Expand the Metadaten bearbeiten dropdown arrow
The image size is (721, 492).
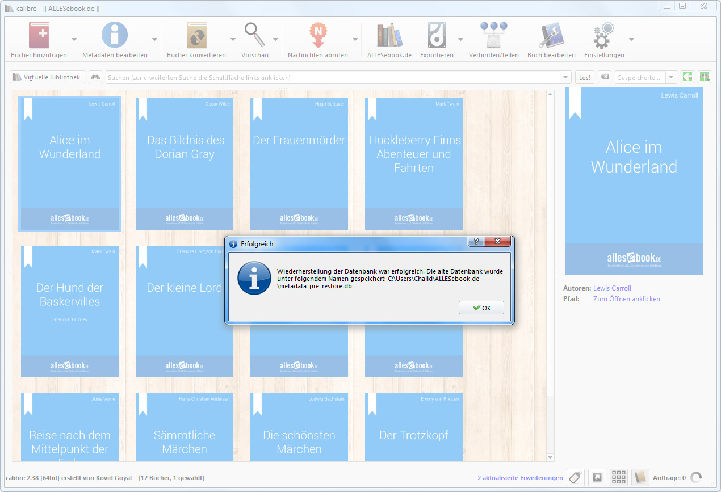pyautogui.click(x=155, y=39)
